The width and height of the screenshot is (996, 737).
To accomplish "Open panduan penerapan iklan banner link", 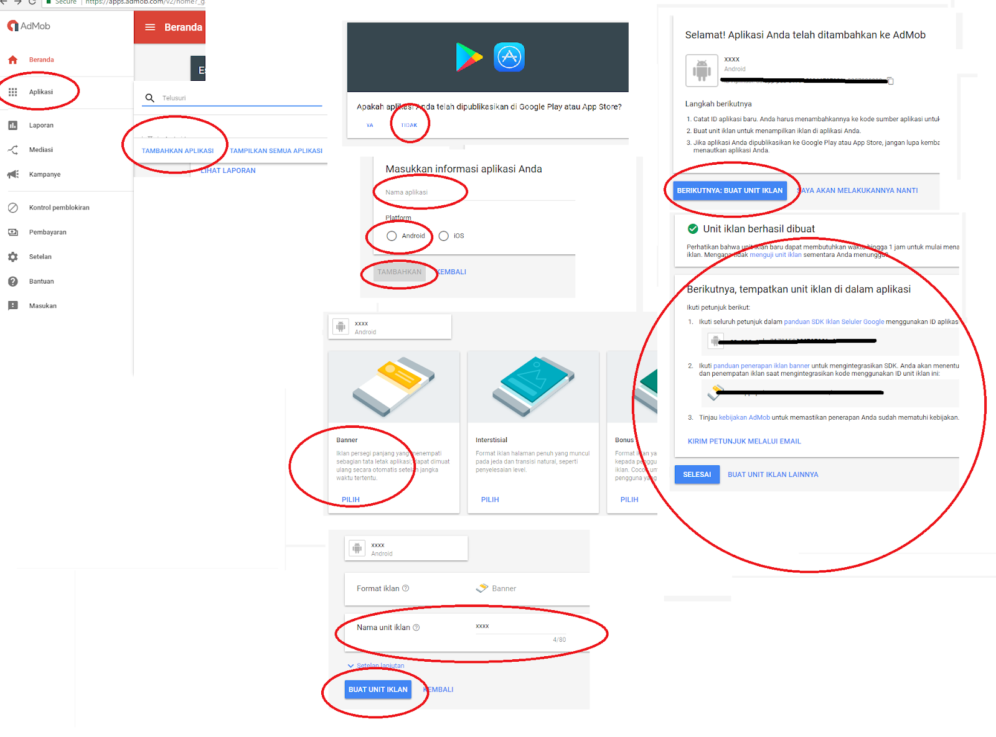I will 761,366.
